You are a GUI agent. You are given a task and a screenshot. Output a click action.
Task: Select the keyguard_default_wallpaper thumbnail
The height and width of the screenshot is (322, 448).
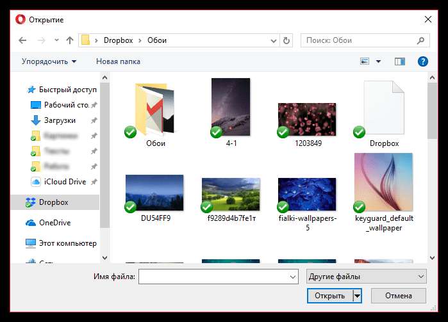[383, 182]
